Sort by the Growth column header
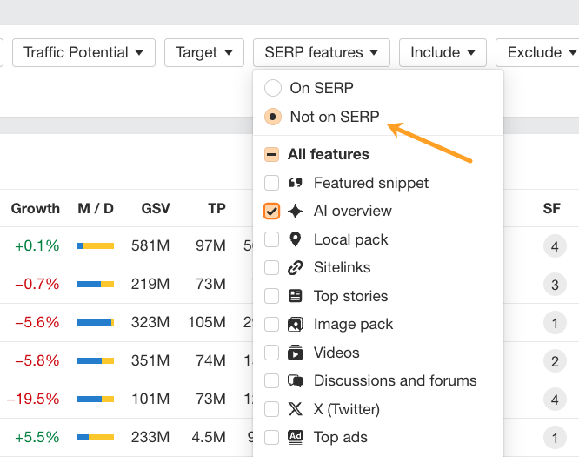579x457 pixels. pyautogui.click(x=36, y=209)
